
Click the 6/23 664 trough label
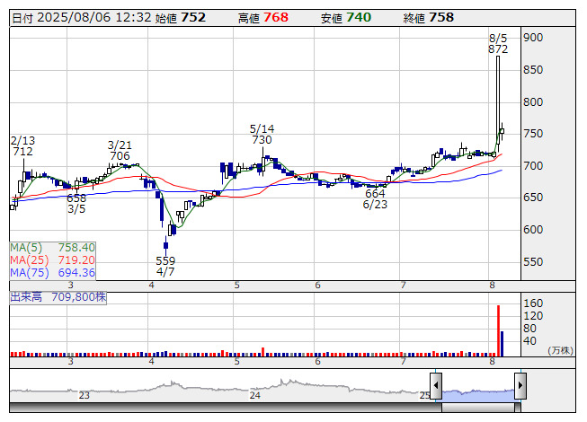(374, 198)
